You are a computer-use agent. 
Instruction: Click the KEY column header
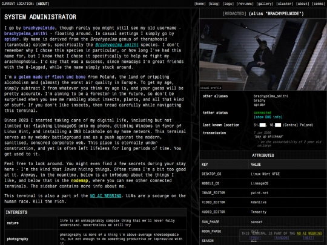pos(205,165)
